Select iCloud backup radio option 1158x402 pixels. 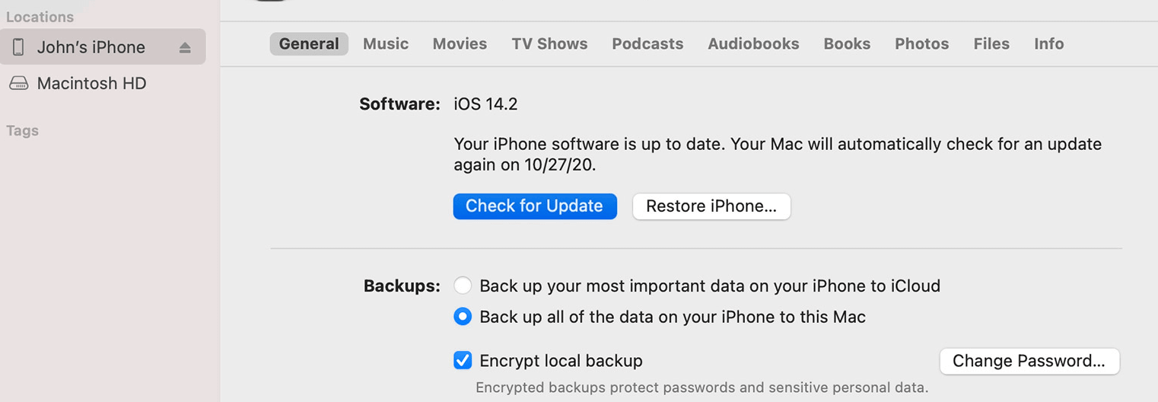tap(463, 286)
